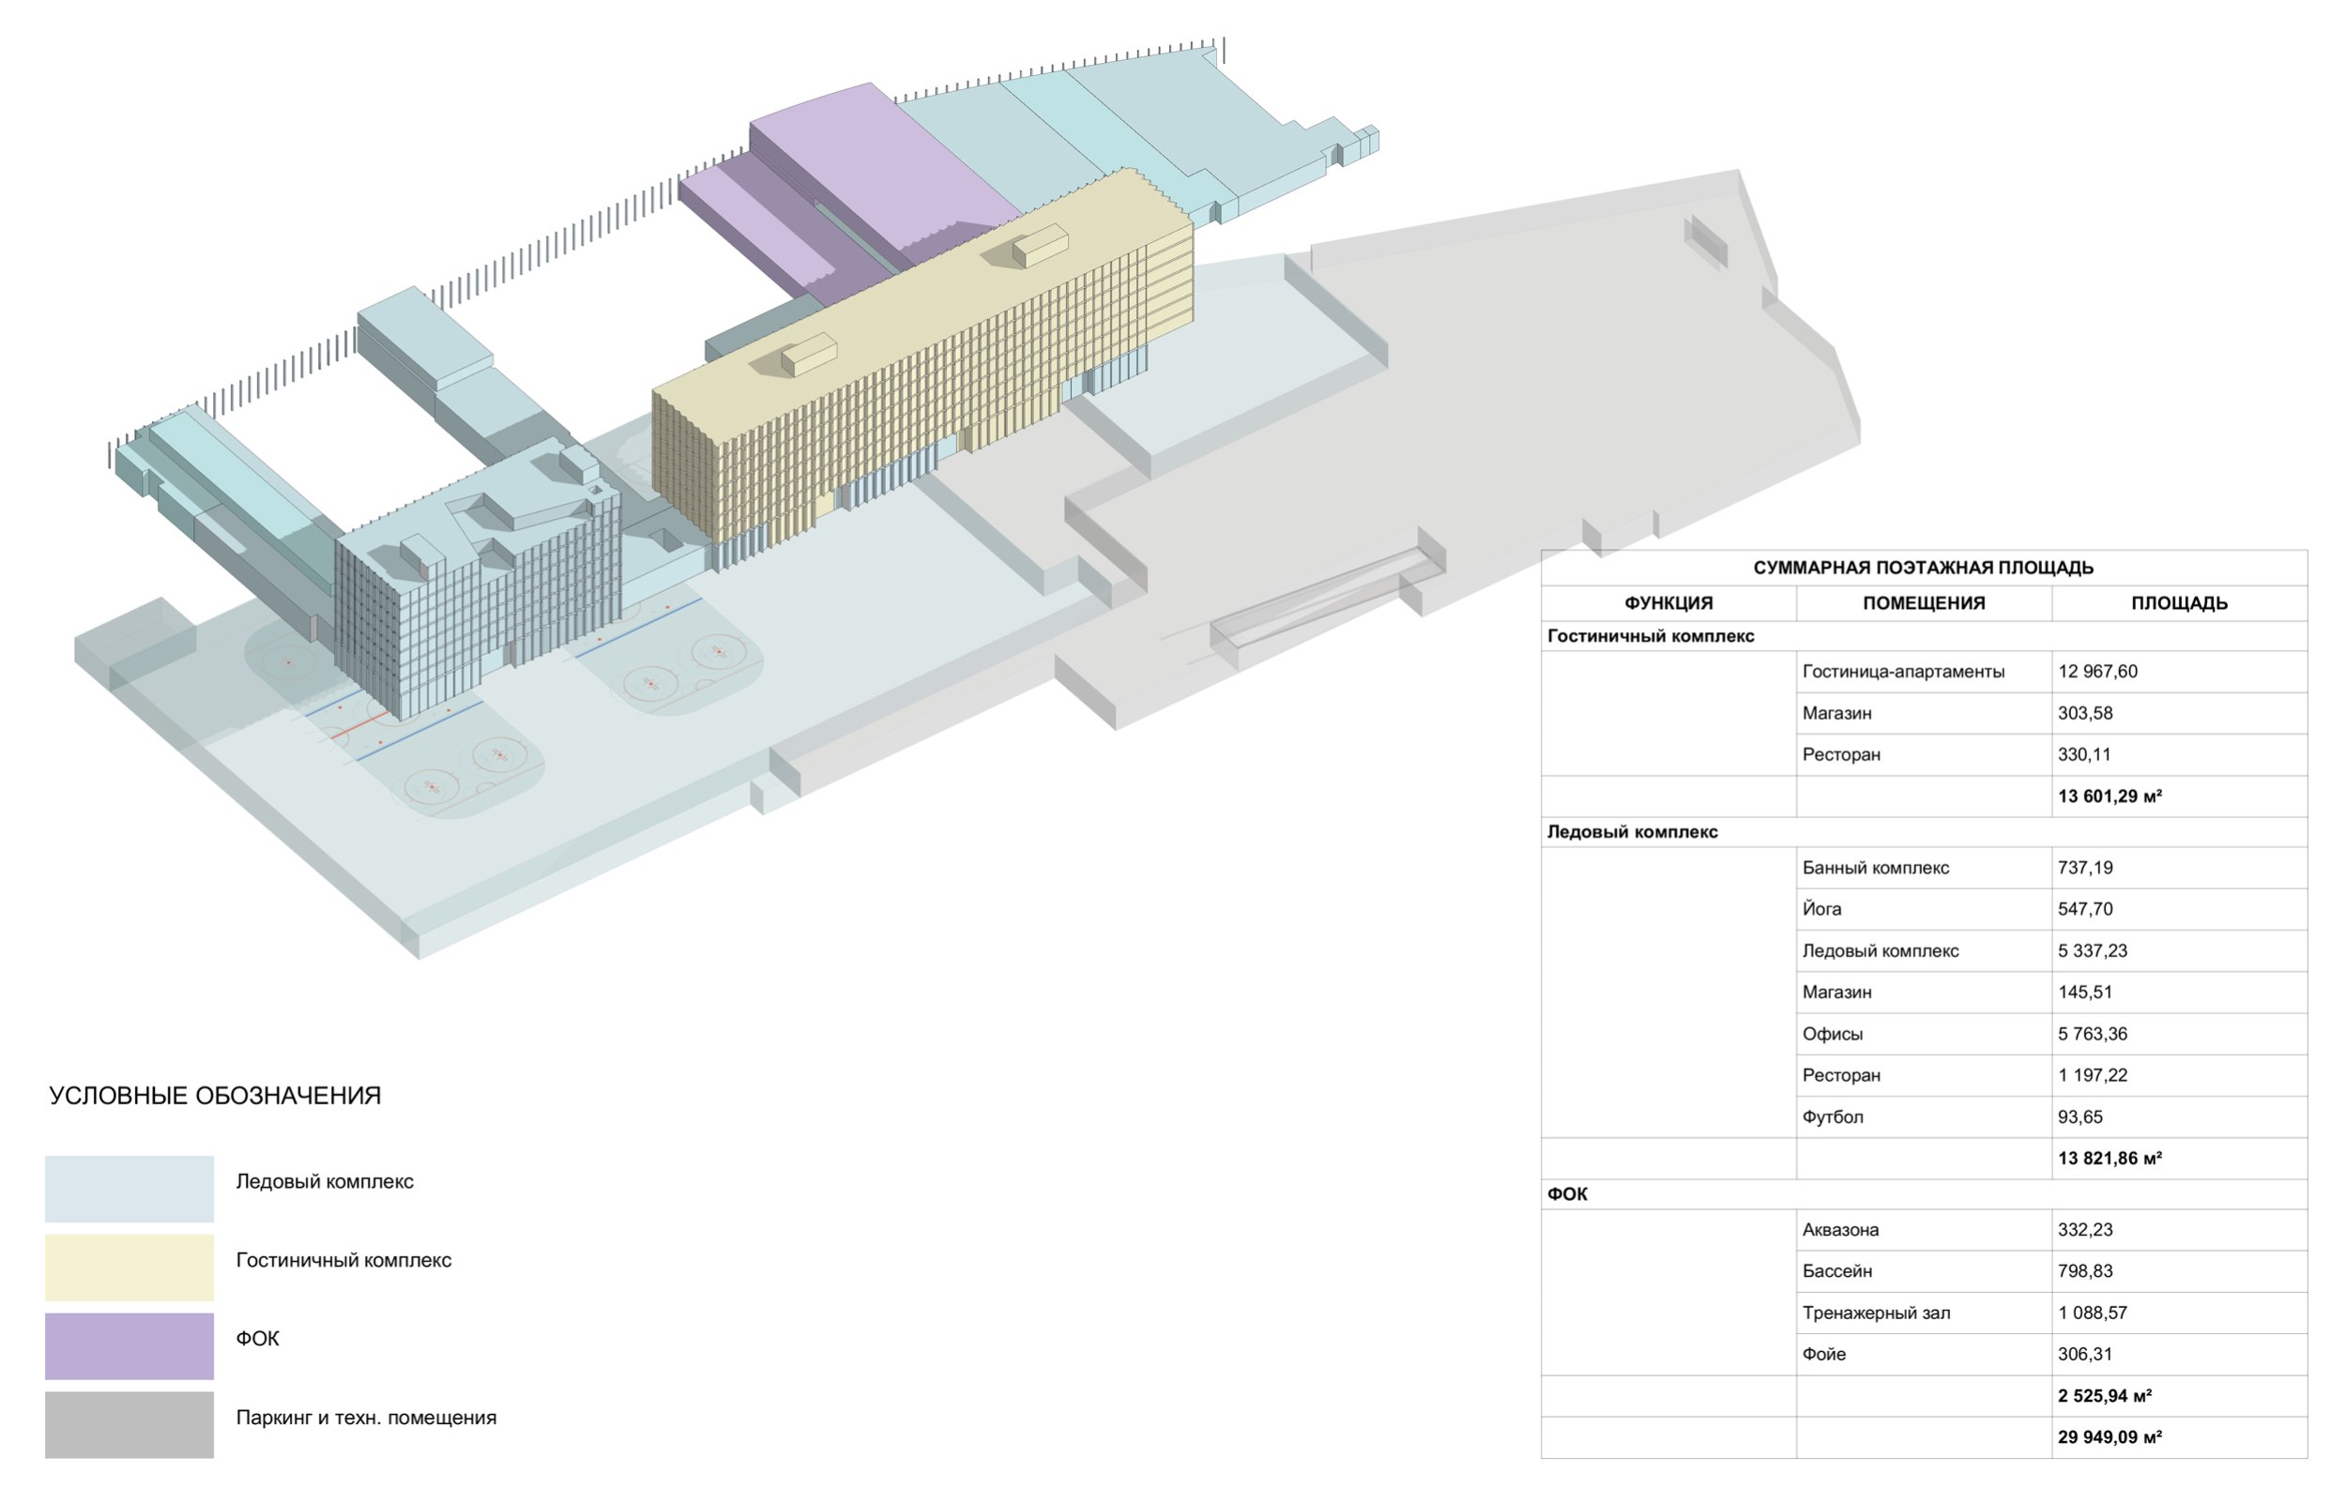Click the Гостиница-апартаменты table row

1903,672
